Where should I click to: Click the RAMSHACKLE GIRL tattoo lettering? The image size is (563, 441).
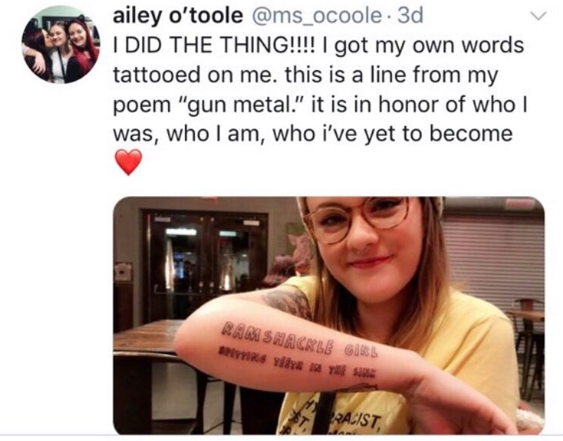(x=299, y=340)
